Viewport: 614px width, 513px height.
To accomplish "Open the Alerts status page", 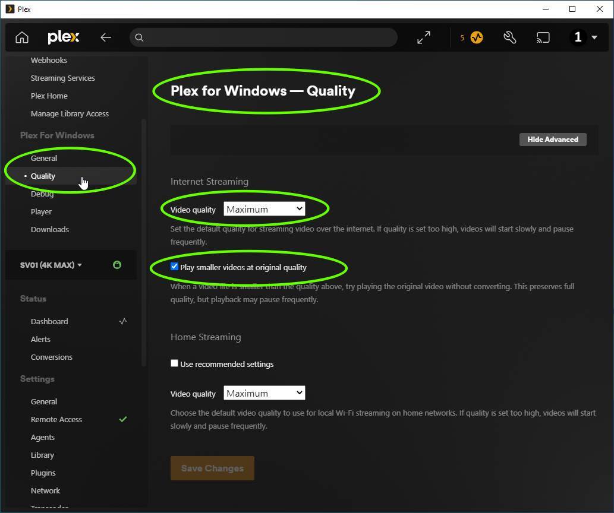I will coord(40,339).
